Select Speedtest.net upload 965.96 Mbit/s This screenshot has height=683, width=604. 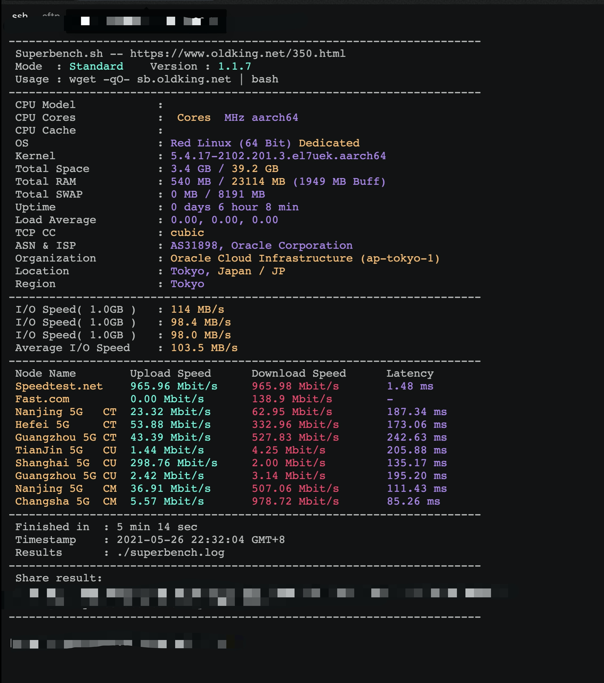coord(174,386)
